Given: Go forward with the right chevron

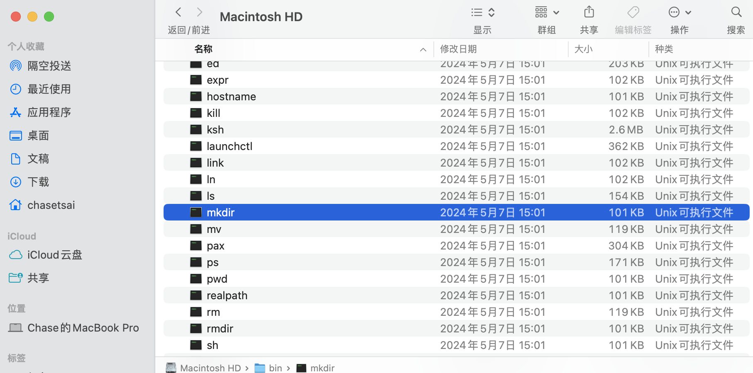Looking at the screenshot, I should [x=200, y=12].
